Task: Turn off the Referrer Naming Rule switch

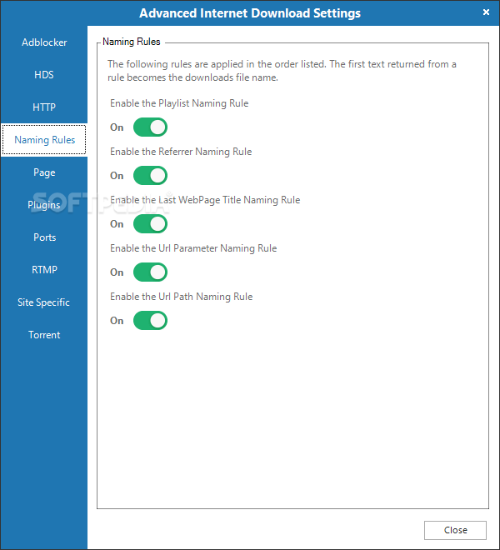Action: click(150, 175)
